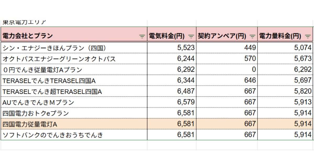314x165 pixels.
Task: Select the 四国電力おトクeプラン cell
Action: (x=74, y=113)
